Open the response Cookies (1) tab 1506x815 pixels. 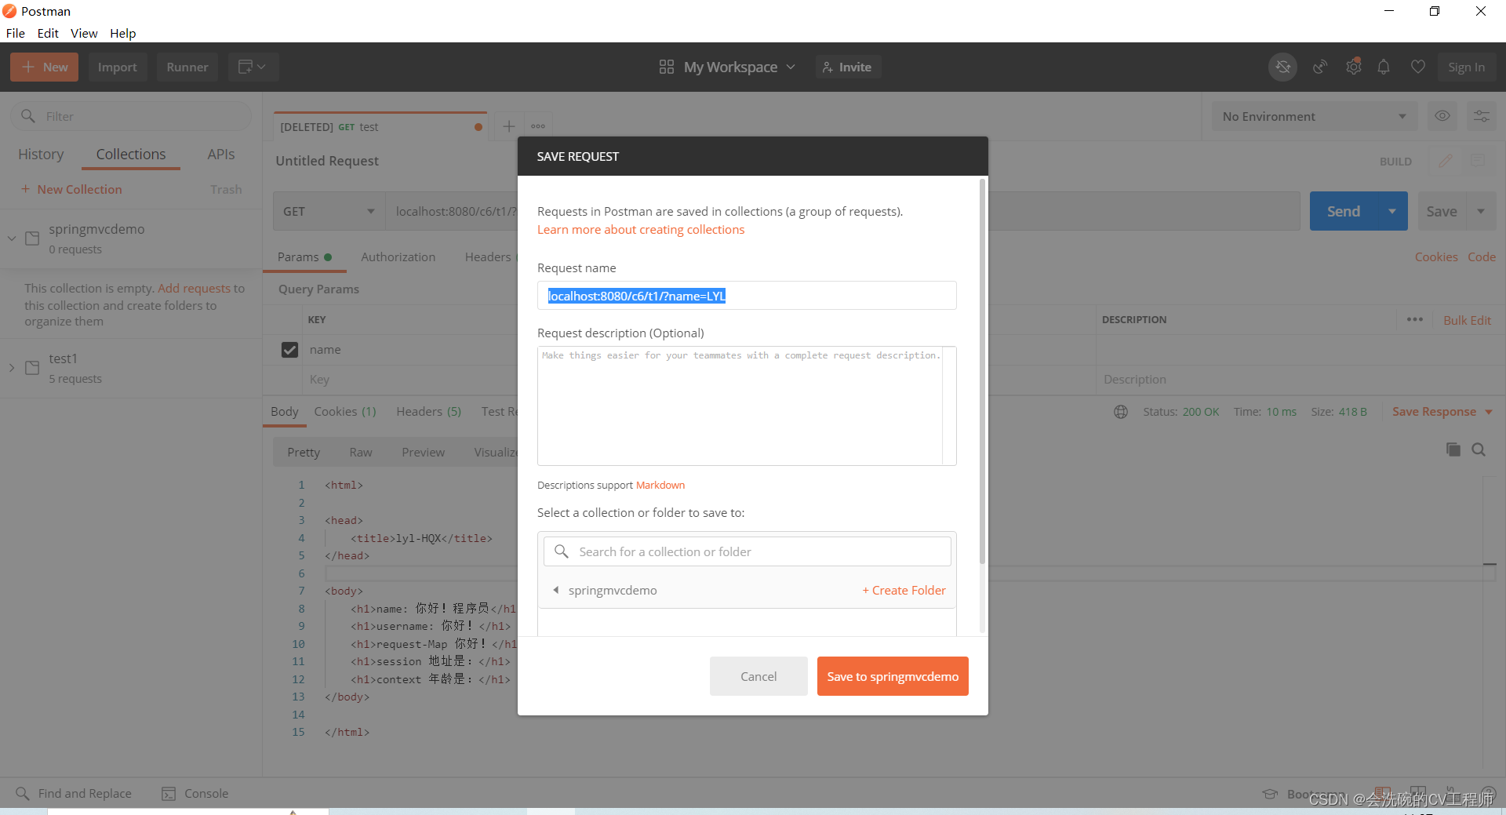coord(345,412)
